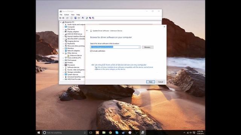Collapse the Benjamin-PC root node
Screen dimensions: 241x135
pos(61,22)
